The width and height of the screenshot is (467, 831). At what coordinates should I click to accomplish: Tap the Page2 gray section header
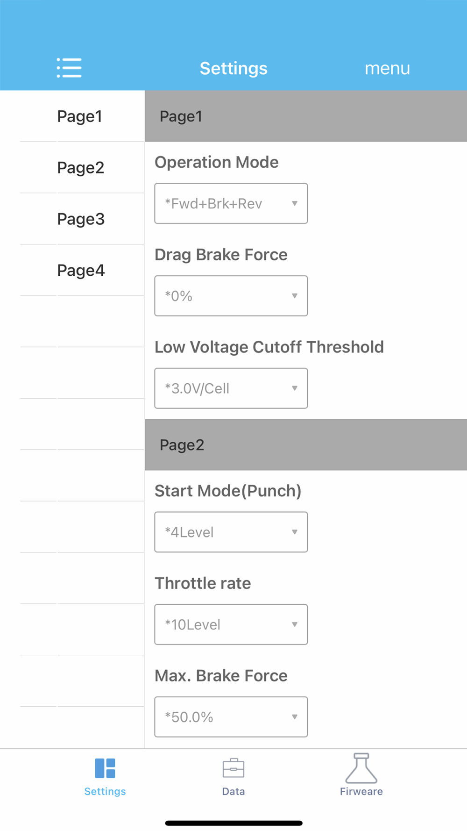pos(306,445)
